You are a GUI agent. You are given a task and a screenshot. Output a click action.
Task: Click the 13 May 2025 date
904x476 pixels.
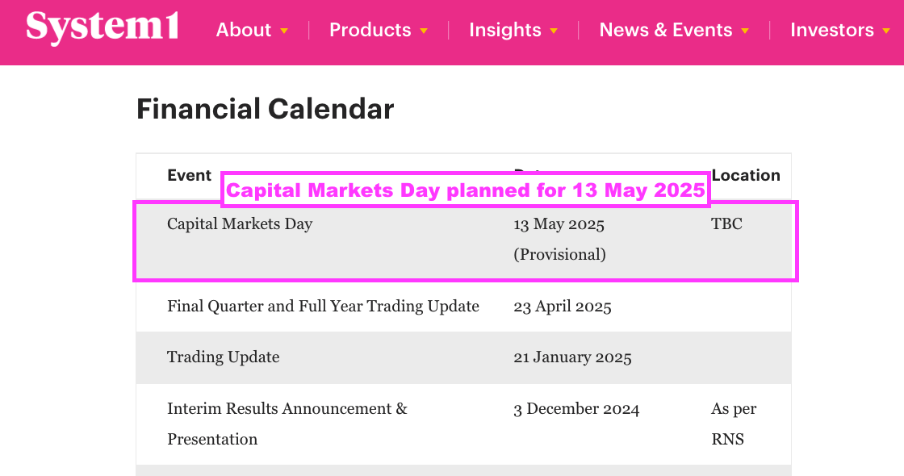click(x=559, y=224)
